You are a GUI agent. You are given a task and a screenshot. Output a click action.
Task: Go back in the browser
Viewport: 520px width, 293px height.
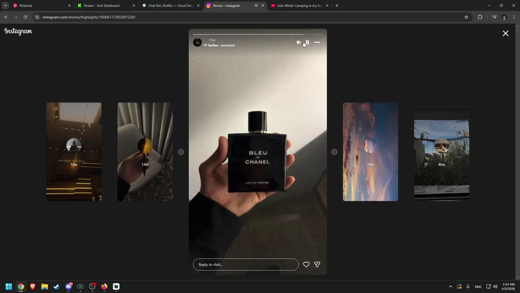[6, 17]
